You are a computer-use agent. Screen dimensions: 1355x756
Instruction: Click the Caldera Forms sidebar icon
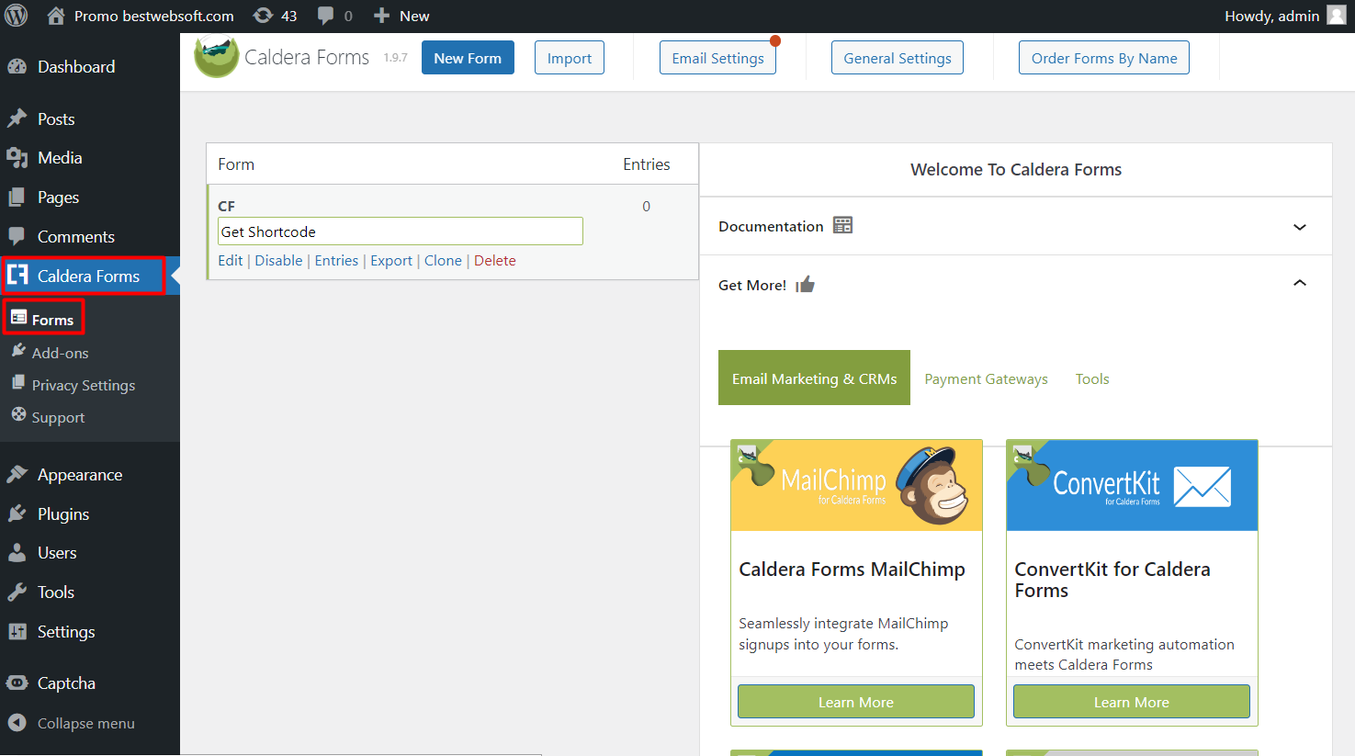17,275
